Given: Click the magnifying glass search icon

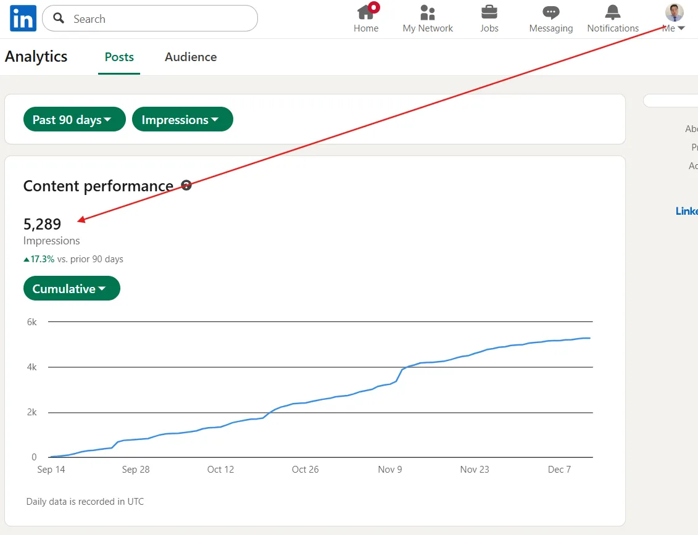Looking at the screenshot, I should pyautogui.click(x=59, y=19).
